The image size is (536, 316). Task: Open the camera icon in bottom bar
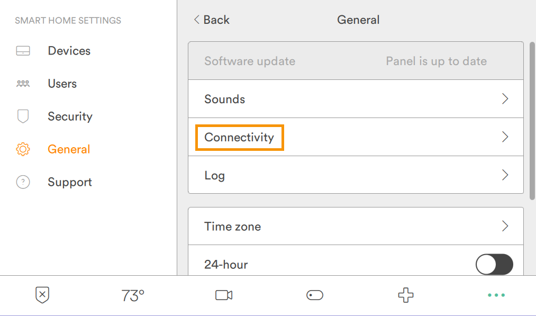click(x=224, y=295)
